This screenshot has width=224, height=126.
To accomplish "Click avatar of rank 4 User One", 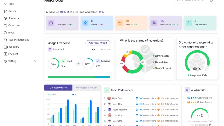I will pyautogui.click(x=109, y=115).
